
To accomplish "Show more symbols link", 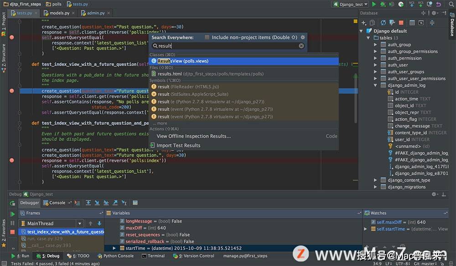I will click(x=160, y=123).
